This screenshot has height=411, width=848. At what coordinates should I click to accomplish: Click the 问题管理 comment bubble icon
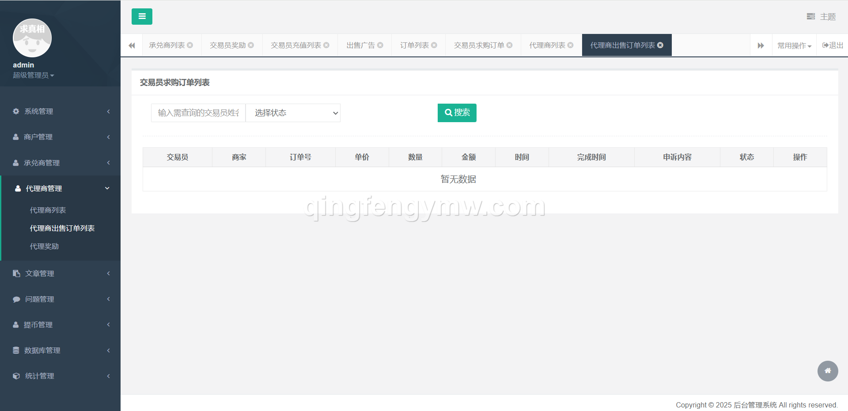pos(16,299)
